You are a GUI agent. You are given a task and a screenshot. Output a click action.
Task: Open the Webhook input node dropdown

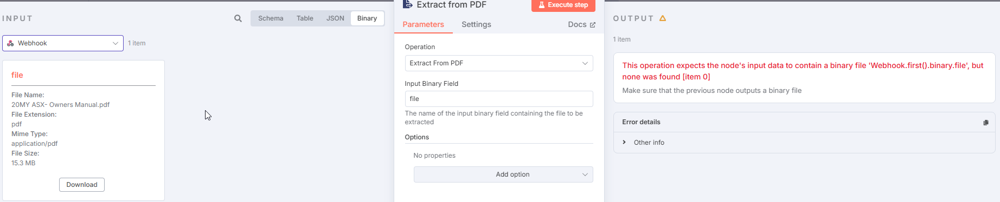(63, 43)
